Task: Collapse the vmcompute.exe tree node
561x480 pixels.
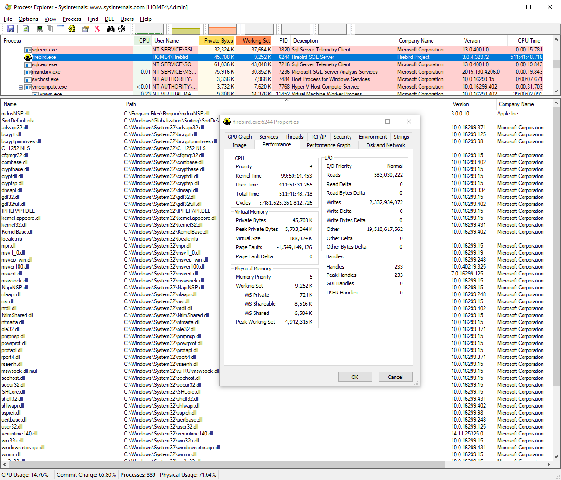Action: click(x=20, y=87)
